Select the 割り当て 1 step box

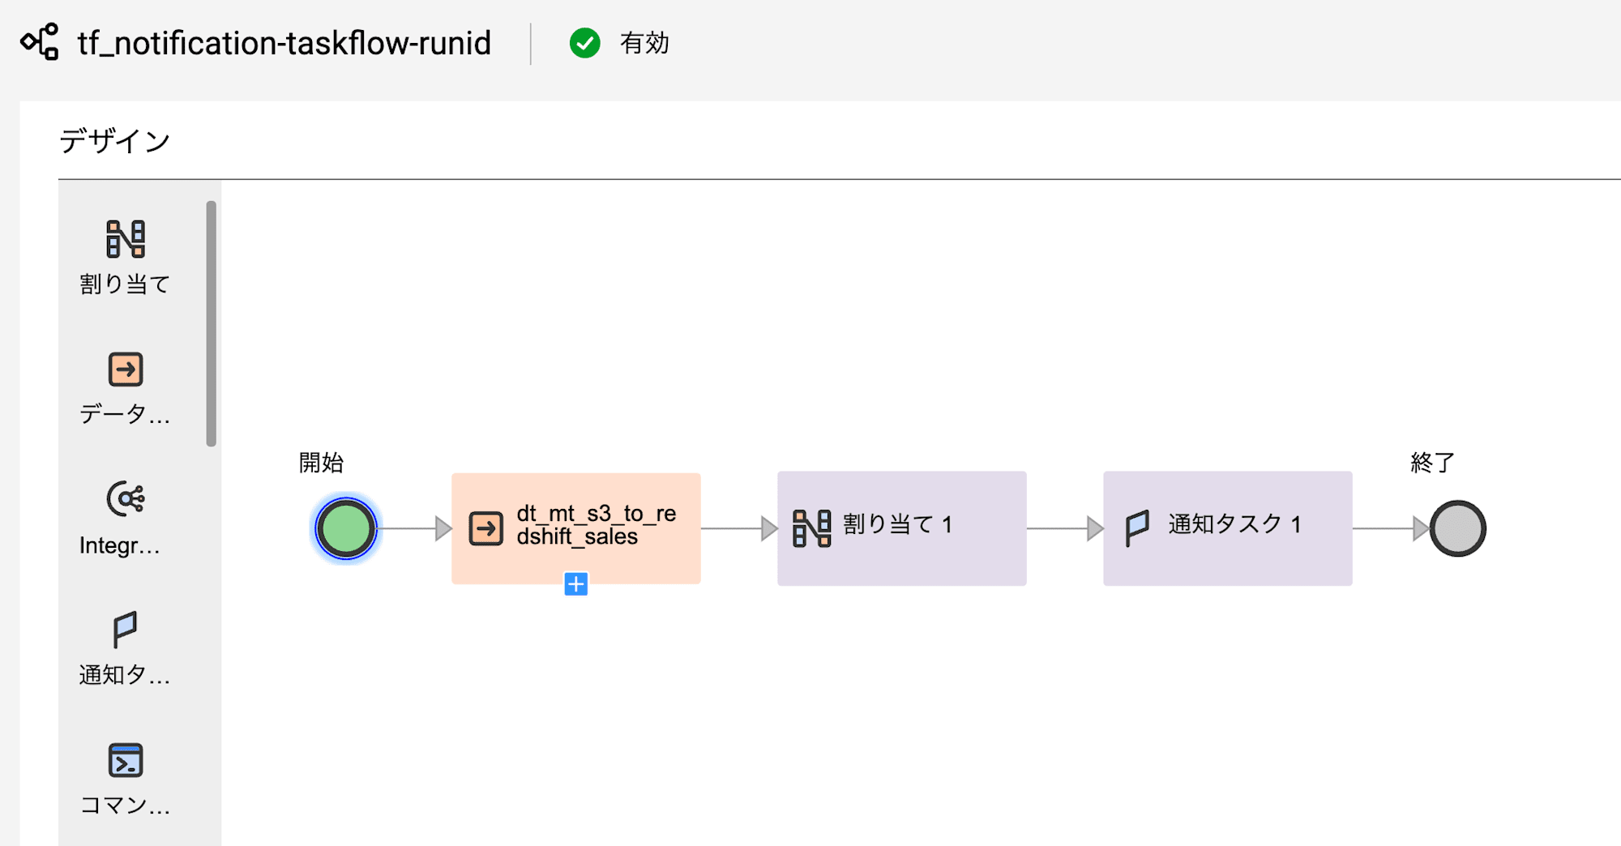point(902,528)
